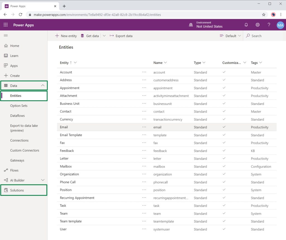The height and width of the screenshot is (240, 286).
Task: Sort by the Entity column header
Action: click(64, 63)
